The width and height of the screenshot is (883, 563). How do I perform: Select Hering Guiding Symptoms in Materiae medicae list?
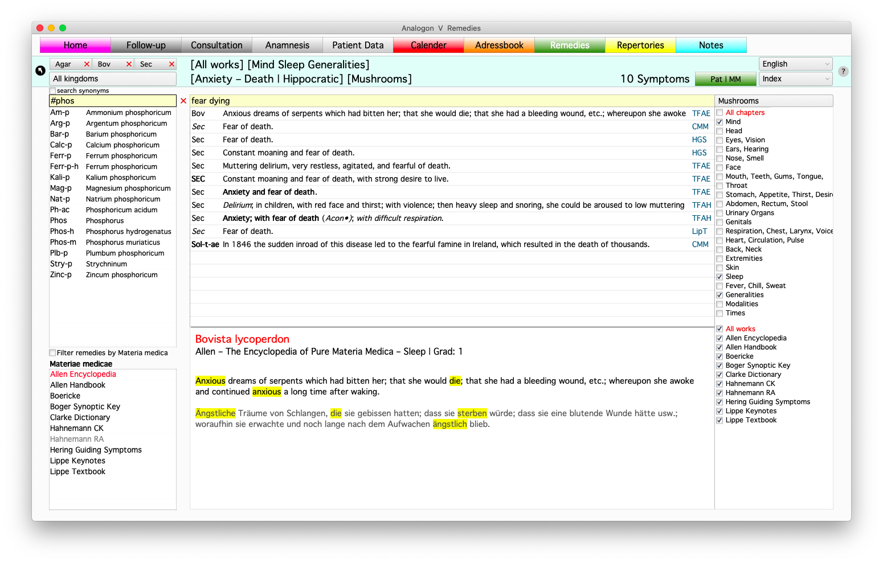tap(96, 450)
